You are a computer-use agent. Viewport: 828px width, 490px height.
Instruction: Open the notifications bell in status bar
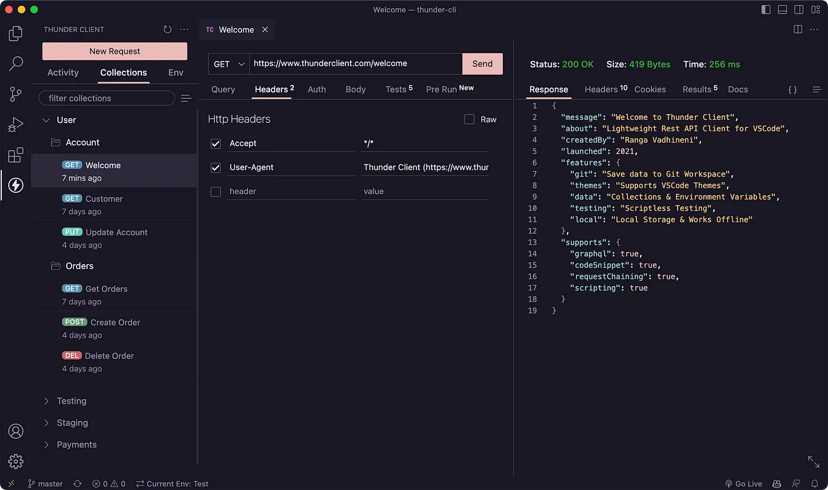click(x=814, y=483)
